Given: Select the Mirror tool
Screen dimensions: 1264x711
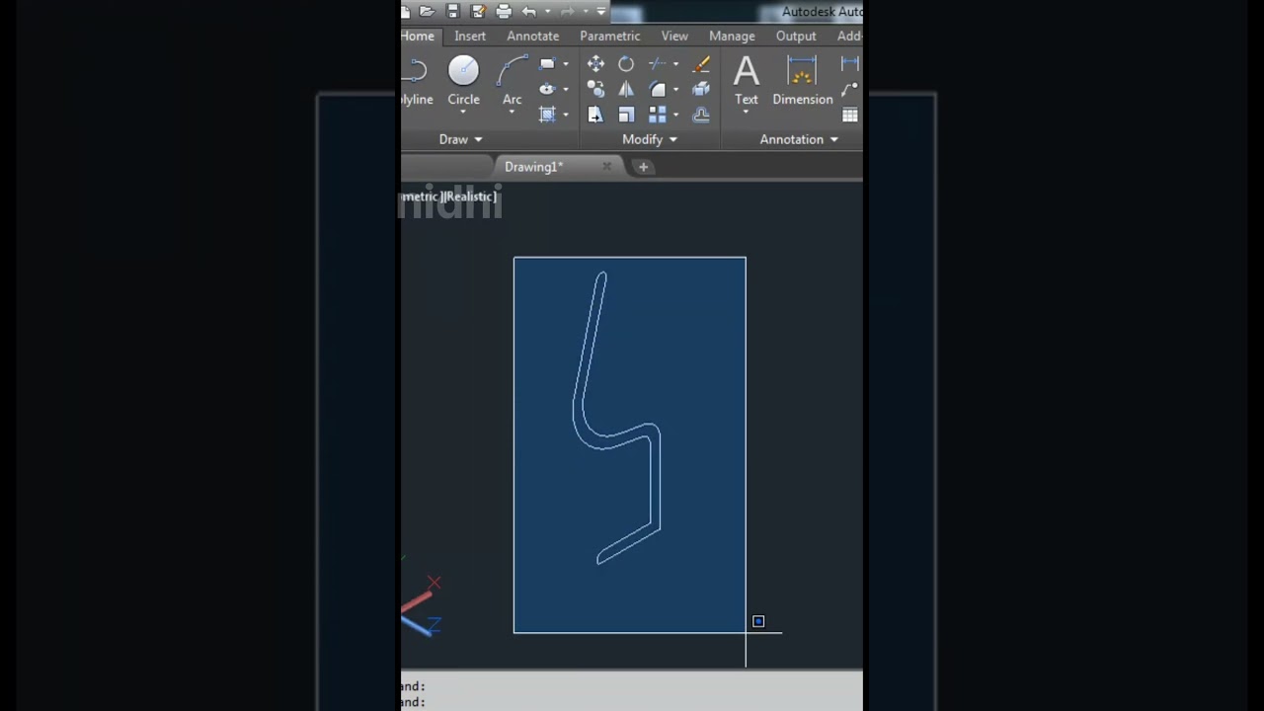Looking at the screenshot, I should (626, 89).
